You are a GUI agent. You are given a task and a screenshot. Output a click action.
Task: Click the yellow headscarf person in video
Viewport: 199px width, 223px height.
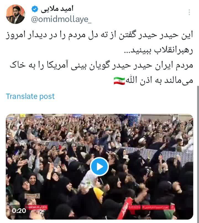(x=98, y=193)
